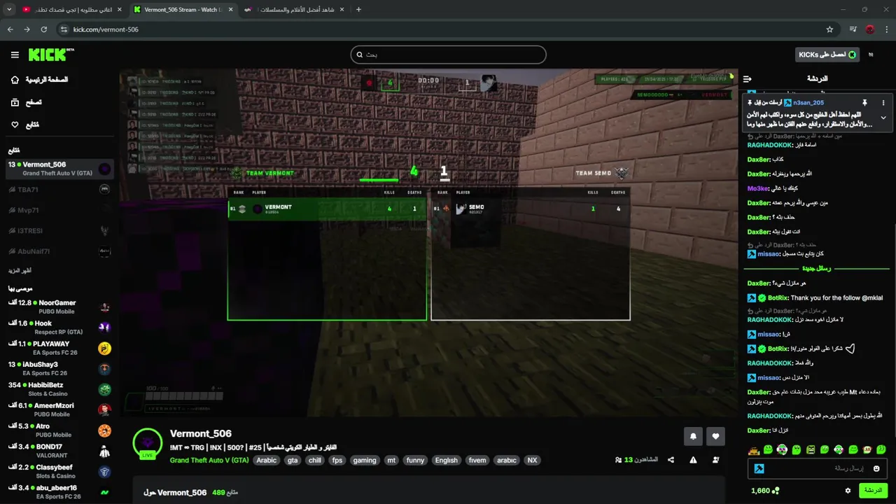Image resolution: width=896 pixels, height=504 pixels.
Task: Open chat settings gear icon
Action: 848,491
